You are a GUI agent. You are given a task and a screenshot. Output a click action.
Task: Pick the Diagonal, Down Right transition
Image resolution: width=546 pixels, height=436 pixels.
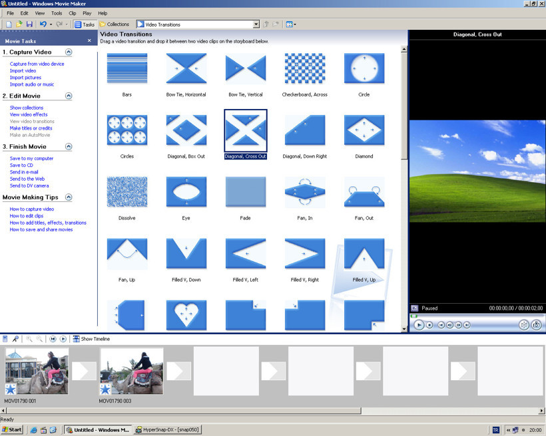(x=305, y=130)
